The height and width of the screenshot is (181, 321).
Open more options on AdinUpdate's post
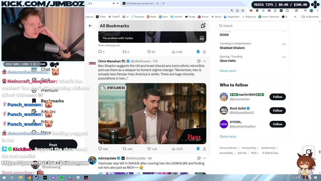[204, 158]
